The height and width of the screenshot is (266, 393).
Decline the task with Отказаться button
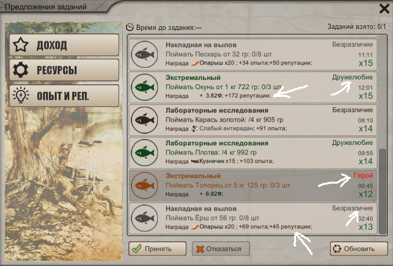tap(221, 249)
